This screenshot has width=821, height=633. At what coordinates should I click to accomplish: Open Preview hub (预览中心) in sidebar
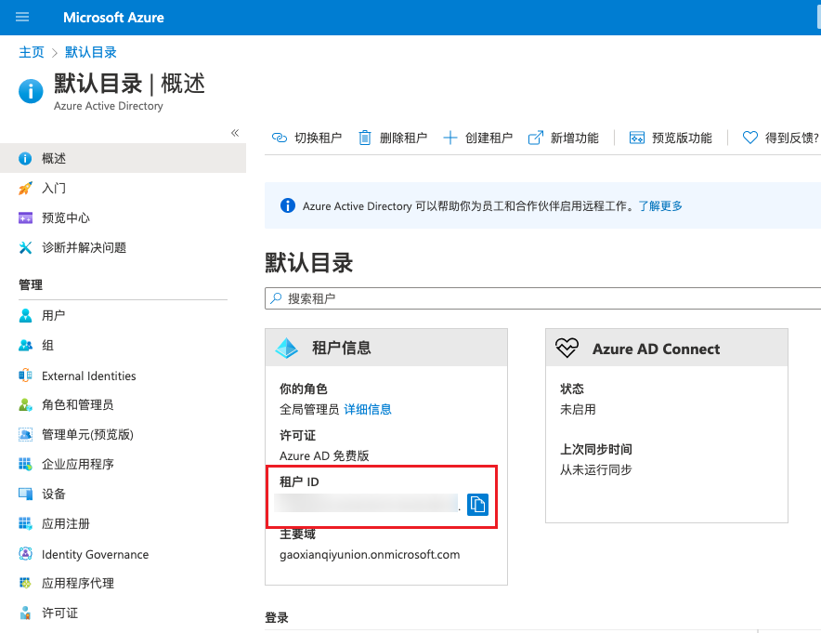coord(65,218)
